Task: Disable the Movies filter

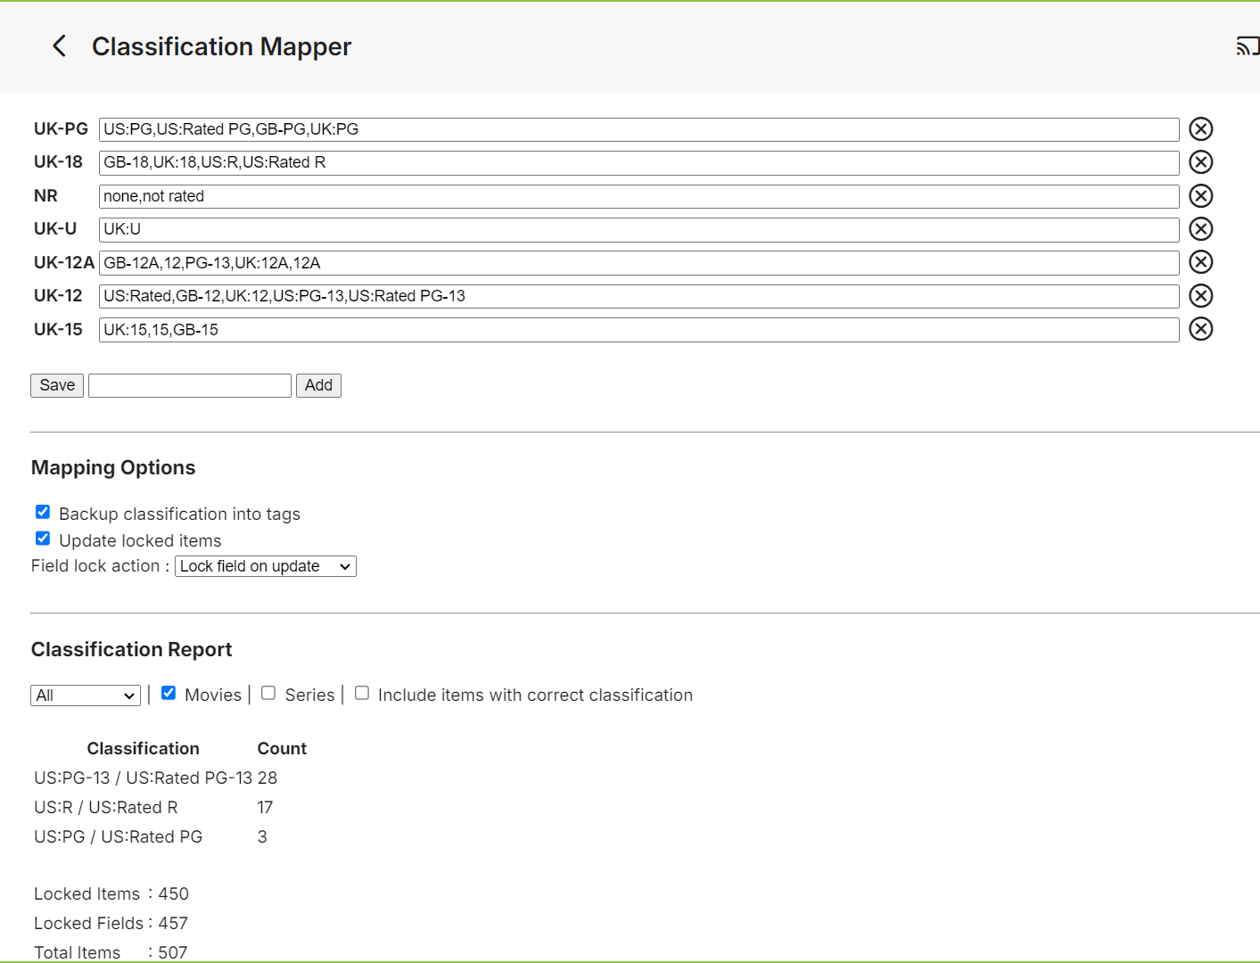Action: [168, 692]
